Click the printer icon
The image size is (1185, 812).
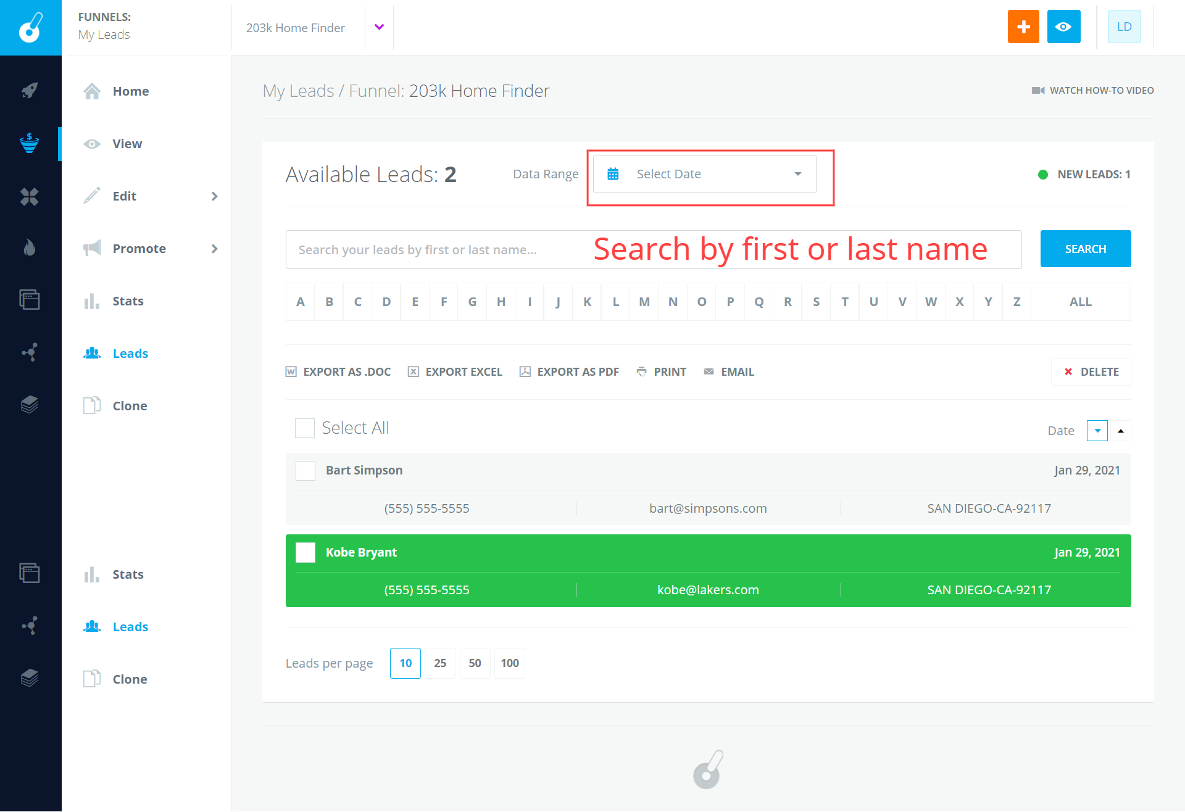[x=642, y=371]
